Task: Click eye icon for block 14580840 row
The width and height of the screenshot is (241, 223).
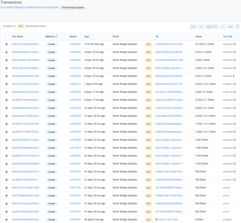Action: point(6,60)
